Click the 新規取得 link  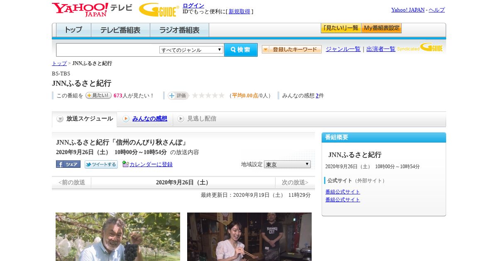(x=239, y=12)
